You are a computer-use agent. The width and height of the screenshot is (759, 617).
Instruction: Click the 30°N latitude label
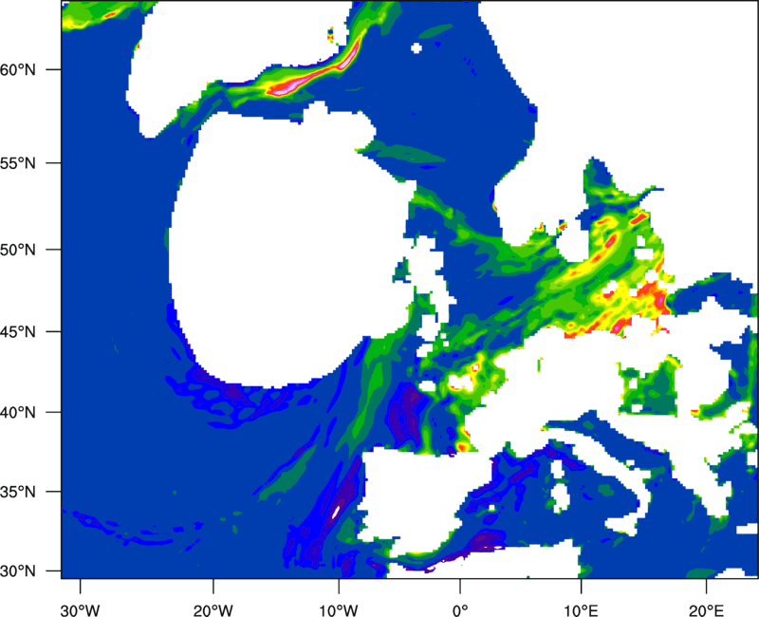point(17,571)
